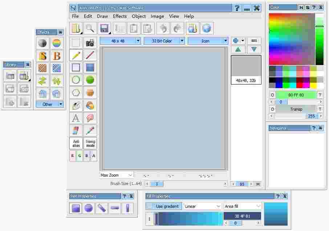Toggle Transp mode
329x231 pixels.
(x=89, y=143)
